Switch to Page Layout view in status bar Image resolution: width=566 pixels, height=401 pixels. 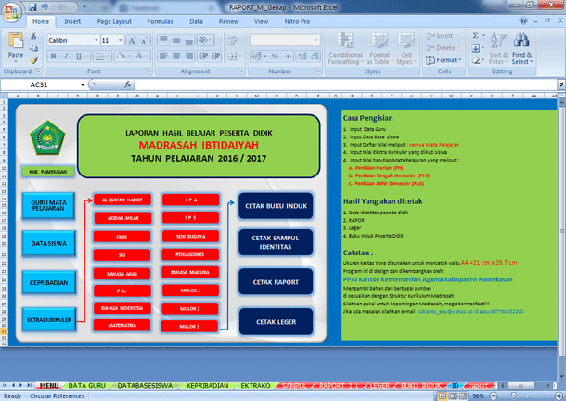point(452,396)
